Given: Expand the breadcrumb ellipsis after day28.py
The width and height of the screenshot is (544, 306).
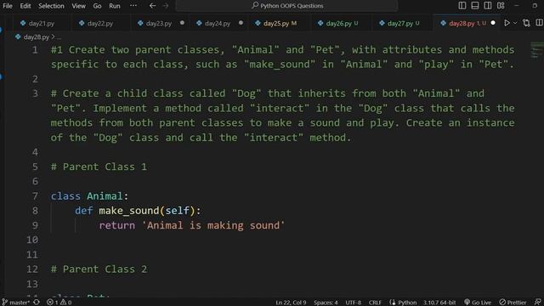Looking at the screenshot, I should [59, 37].
